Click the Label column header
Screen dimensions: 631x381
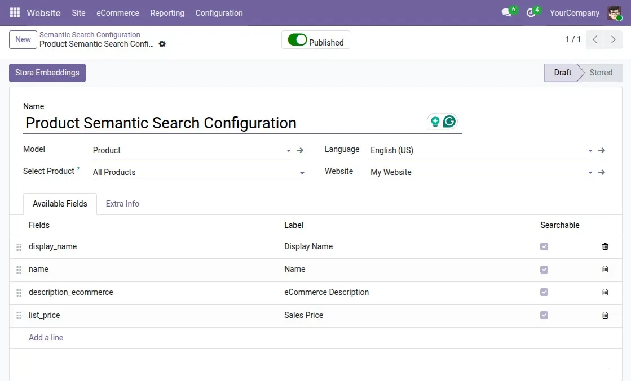(294, 225)
